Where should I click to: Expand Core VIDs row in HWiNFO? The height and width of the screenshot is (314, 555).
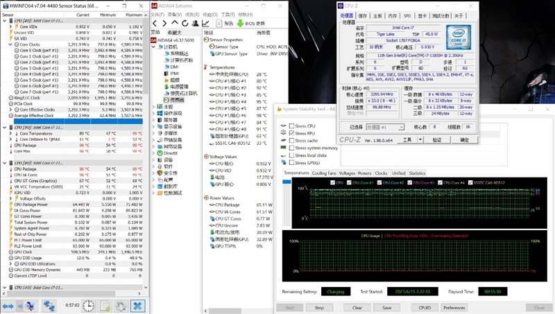10,26
